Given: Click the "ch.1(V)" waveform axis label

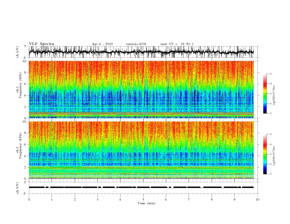Looking at the screenshot, I should tap(18, 52).
